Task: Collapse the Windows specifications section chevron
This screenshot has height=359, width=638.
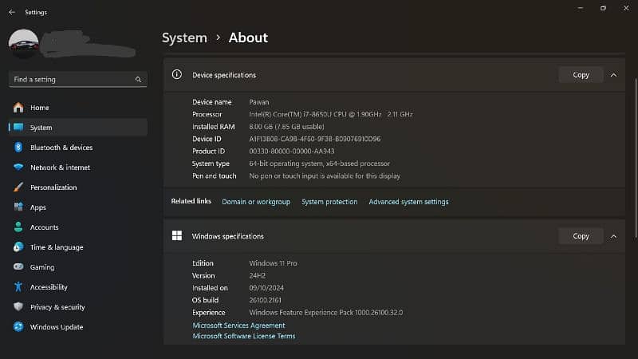Action: click(x=613, y=236)
